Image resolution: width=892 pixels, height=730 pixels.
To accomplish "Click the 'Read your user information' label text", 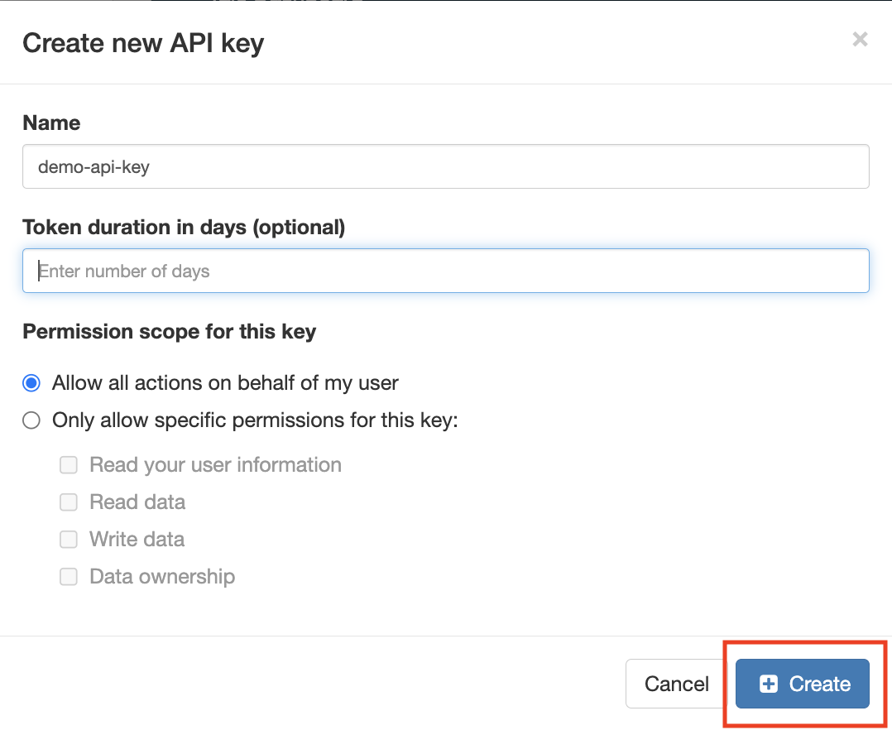I will [215, 465].
